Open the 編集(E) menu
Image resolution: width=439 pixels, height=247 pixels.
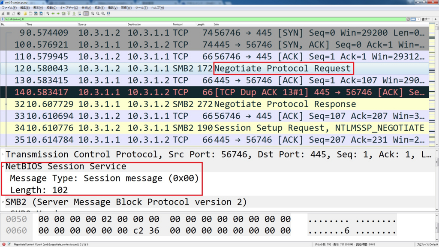(x=25, y=8)
